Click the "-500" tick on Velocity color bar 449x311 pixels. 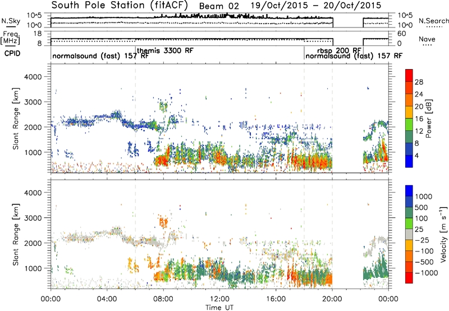click(x=424, y=262)
